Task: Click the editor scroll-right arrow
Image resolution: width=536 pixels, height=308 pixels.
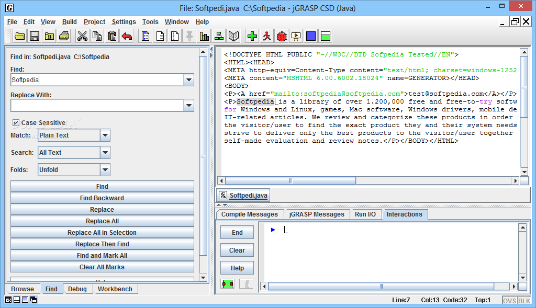Action: 515,180
